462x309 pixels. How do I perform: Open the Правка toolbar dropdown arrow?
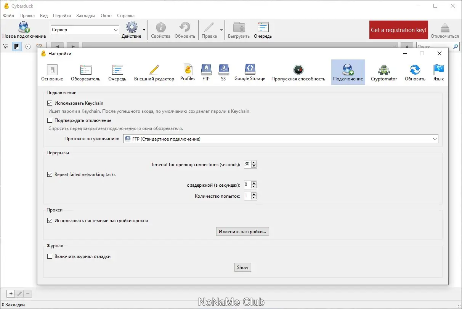coord(221,30)
